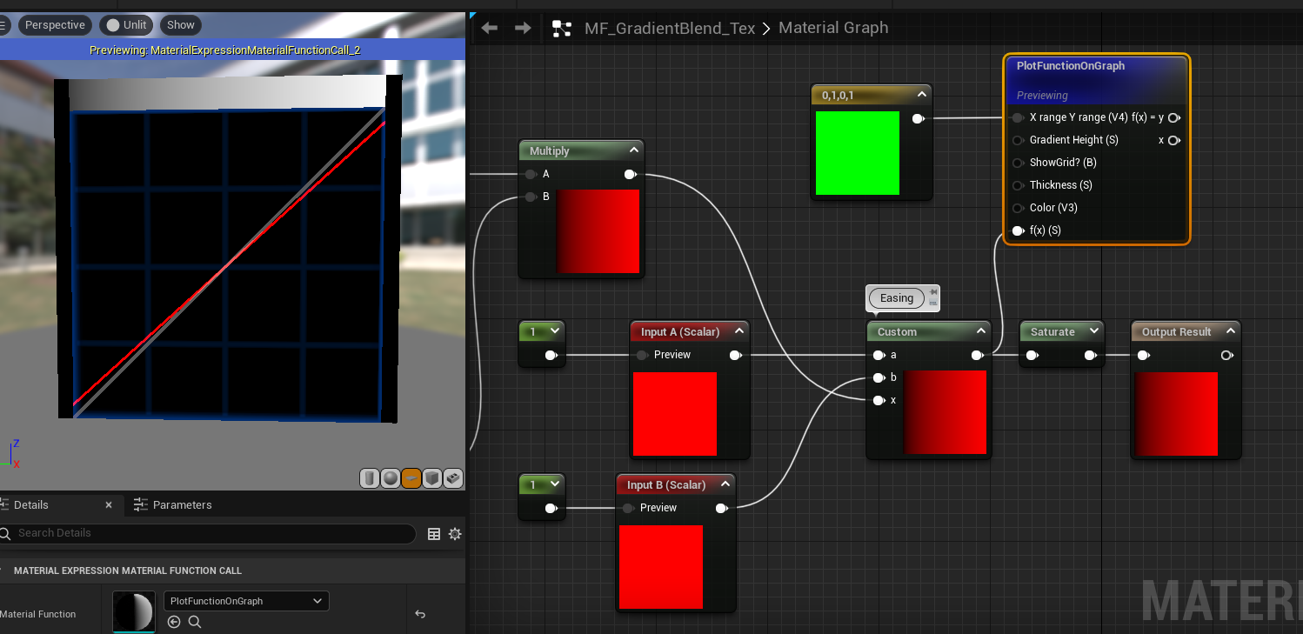Go back in graph navigation history
The height and width of the screenshot is (634, 1303).
coord(490,28)
